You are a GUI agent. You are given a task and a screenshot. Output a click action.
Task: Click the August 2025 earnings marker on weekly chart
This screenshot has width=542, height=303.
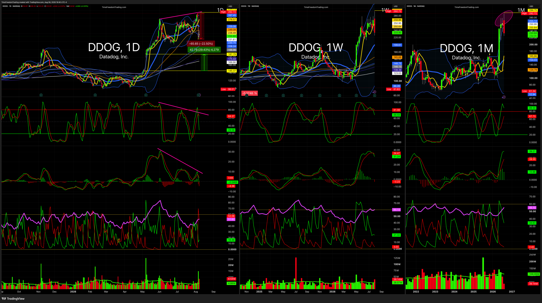[x=301, y=95]
